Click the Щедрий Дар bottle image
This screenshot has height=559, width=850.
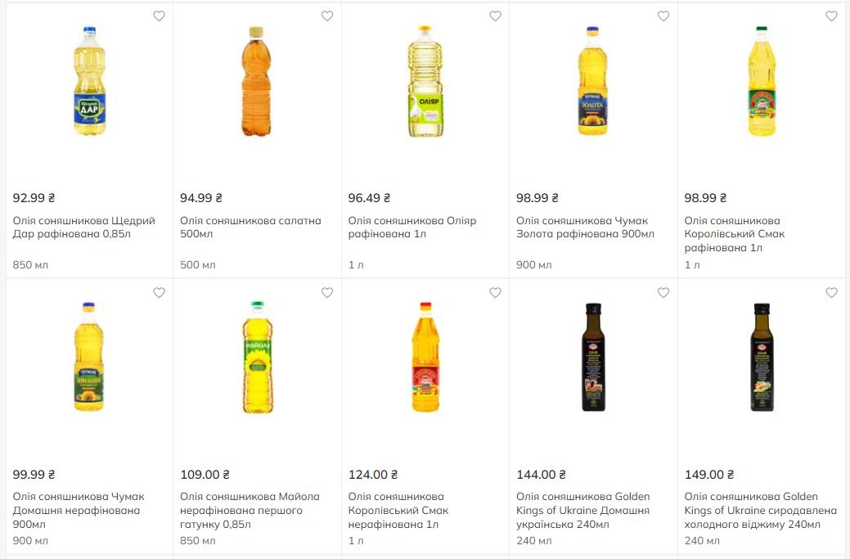click(x=89, y=81)
